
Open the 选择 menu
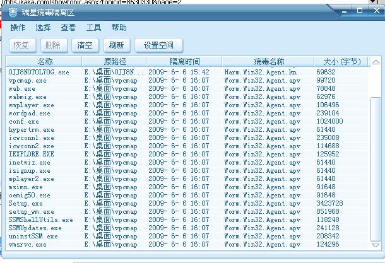tap(44, 28)
